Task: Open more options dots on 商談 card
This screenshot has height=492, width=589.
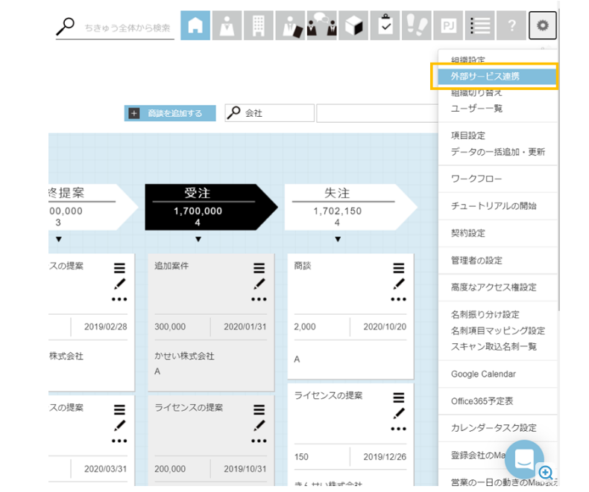Action: (x=399, y=299)
